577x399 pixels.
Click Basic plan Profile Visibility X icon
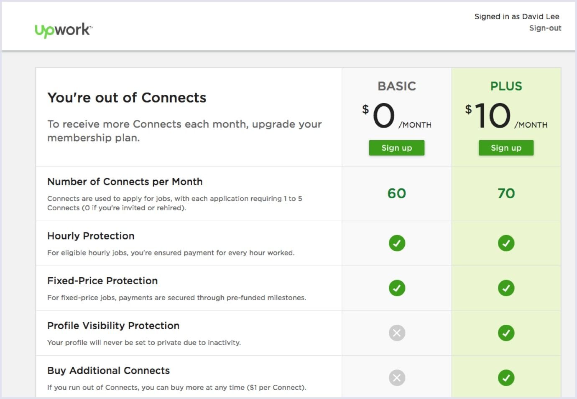point(397,333)
